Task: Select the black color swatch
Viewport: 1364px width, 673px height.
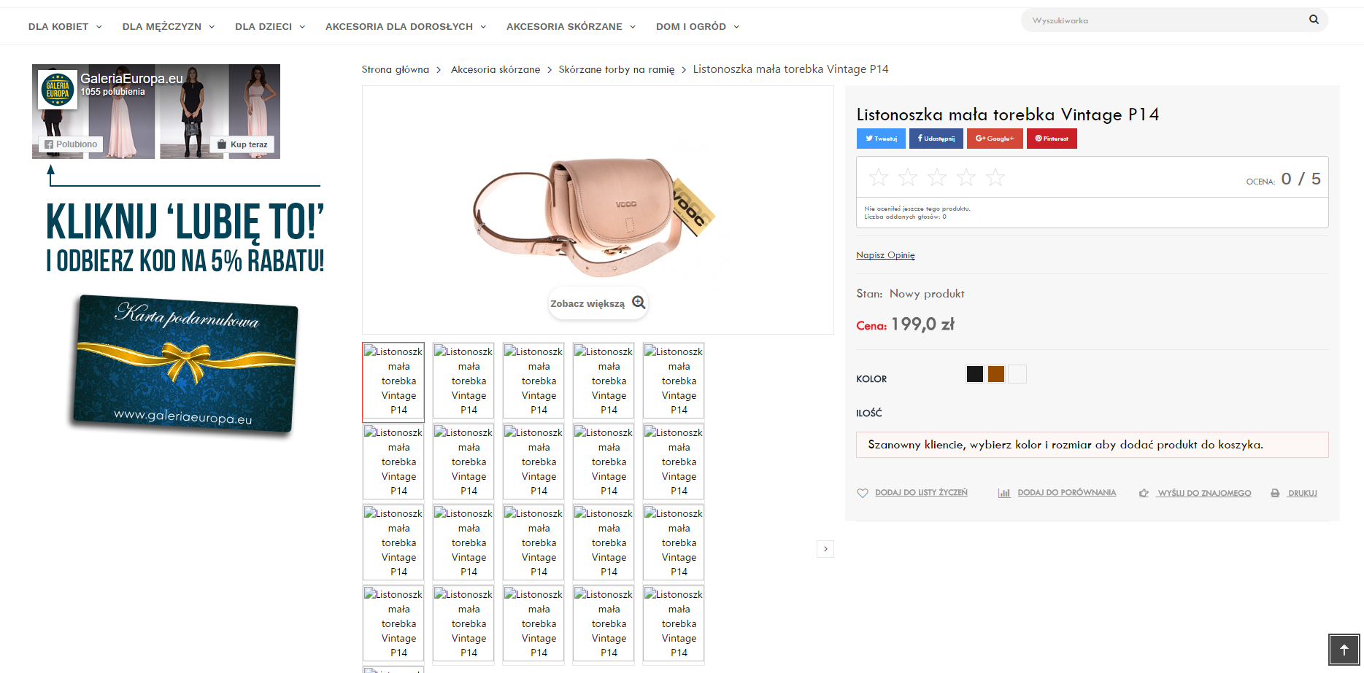Action: 975,374
